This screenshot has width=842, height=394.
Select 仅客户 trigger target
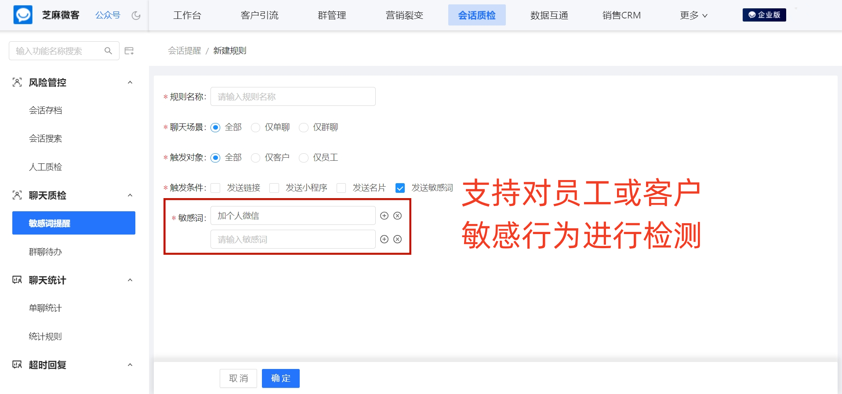(255, 158)
